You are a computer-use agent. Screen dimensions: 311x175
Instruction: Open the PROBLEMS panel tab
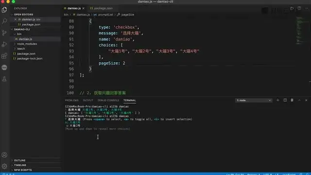point(71,100)
